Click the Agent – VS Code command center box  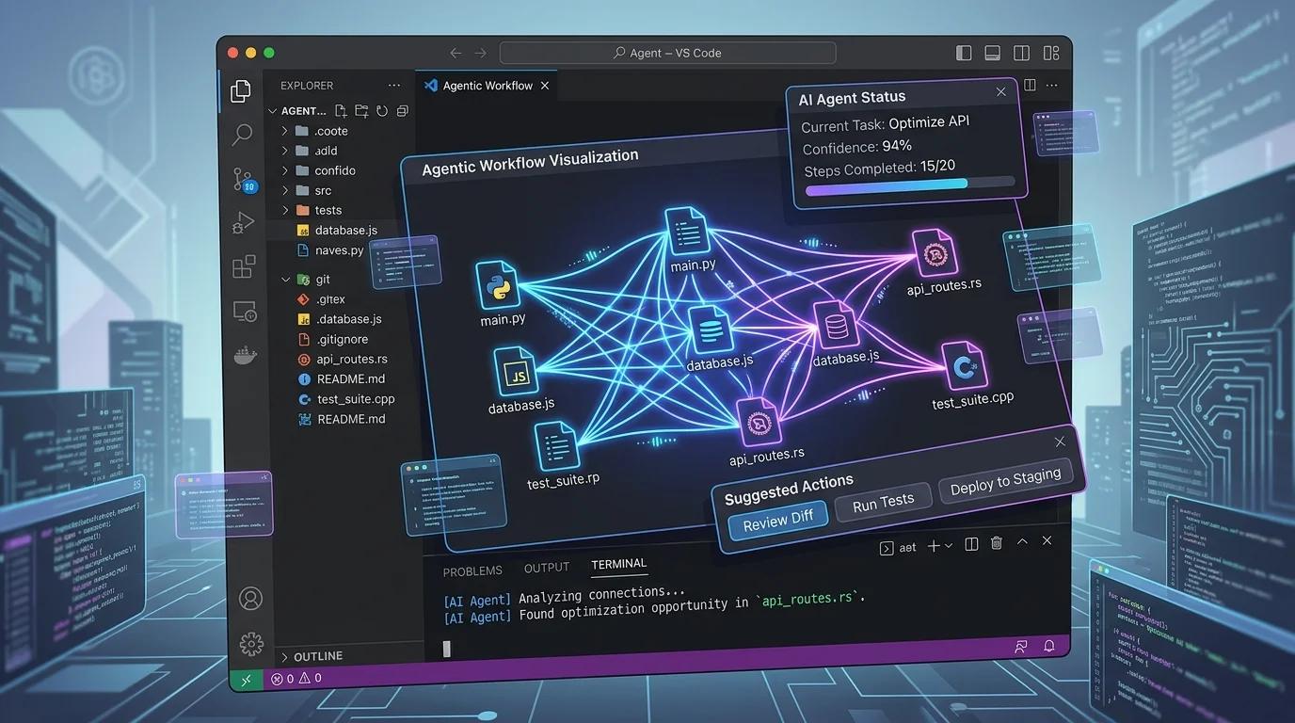667,53
